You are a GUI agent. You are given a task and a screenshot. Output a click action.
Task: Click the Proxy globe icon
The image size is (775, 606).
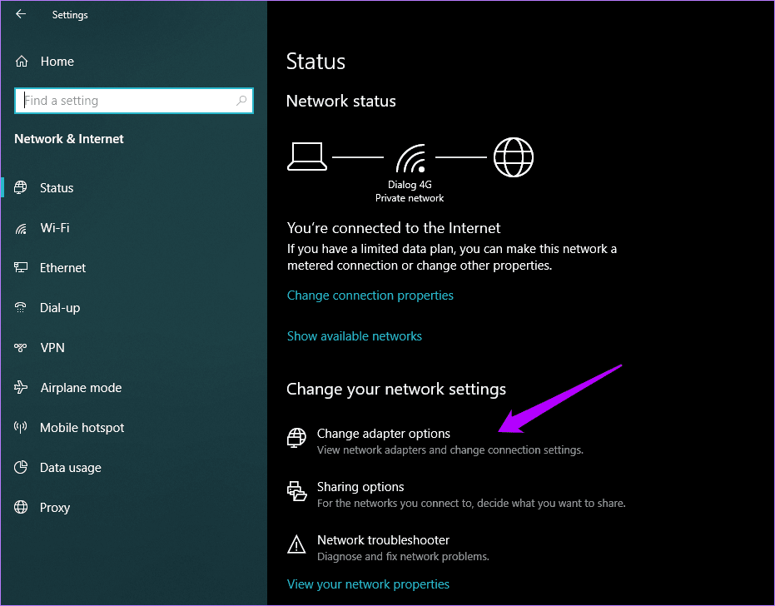click(x=21, y=507)
